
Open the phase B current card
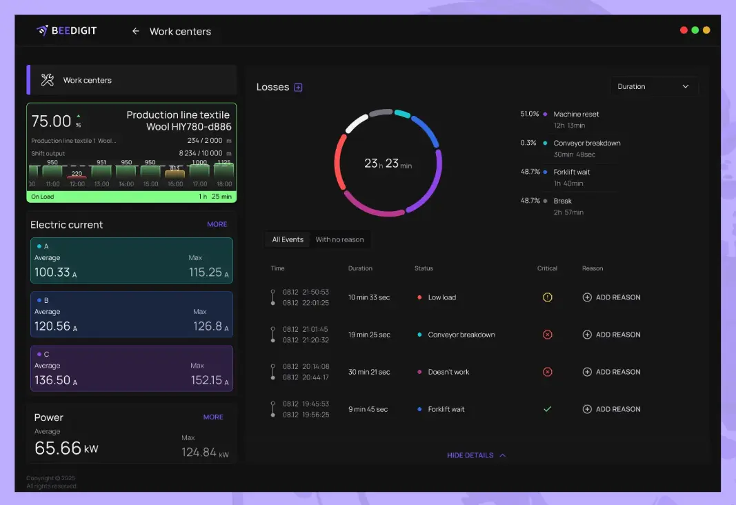pos(132,315)
